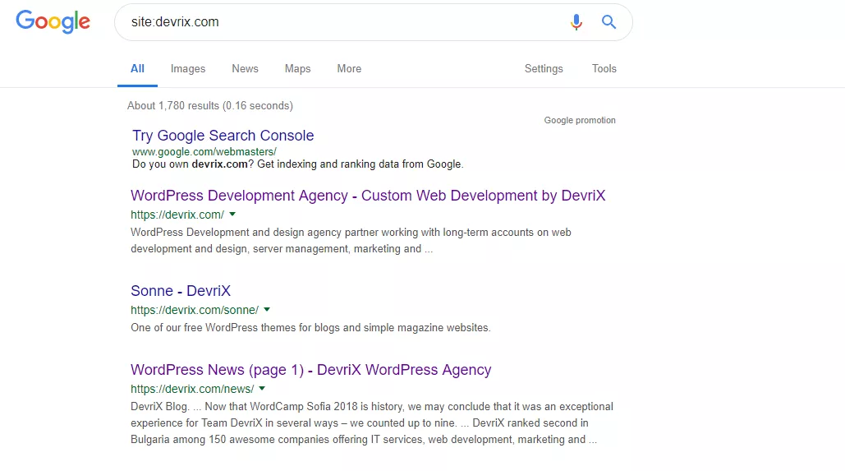Click the 'WordPress Development and design agency partner' snippet
Screen dimensions: 845x471
[x=351, y=241]
